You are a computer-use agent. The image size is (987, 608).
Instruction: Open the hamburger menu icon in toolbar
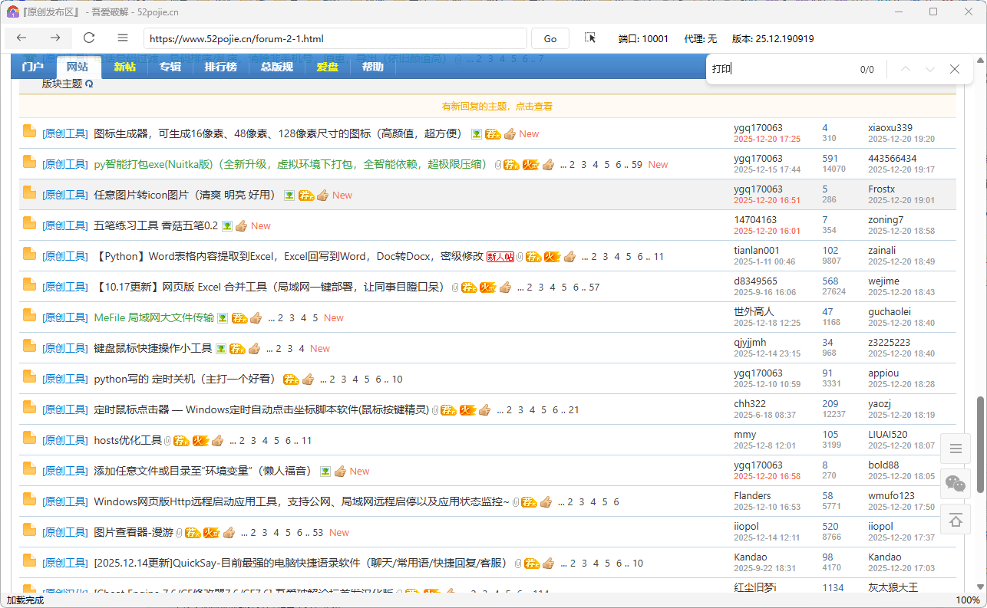(x=123, y=38)
